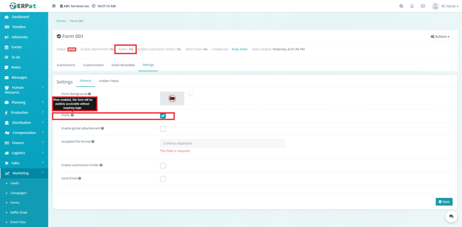
Task: Check the Enable submission limiter box
Action: click(x=163, y=166)
